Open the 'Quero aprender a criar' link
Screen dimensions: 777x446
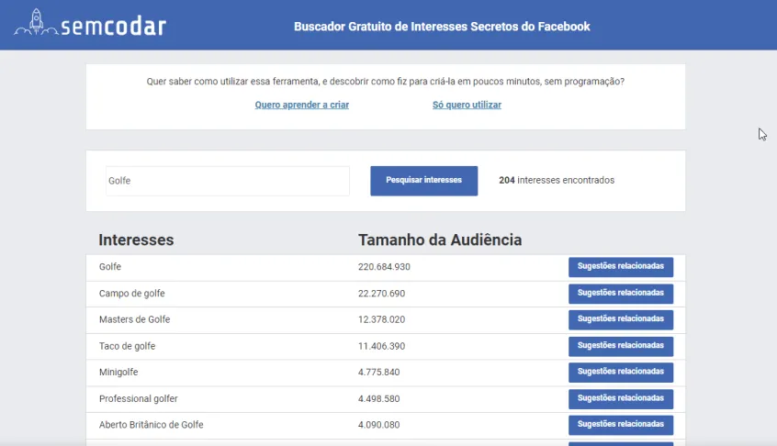point(301,105)
